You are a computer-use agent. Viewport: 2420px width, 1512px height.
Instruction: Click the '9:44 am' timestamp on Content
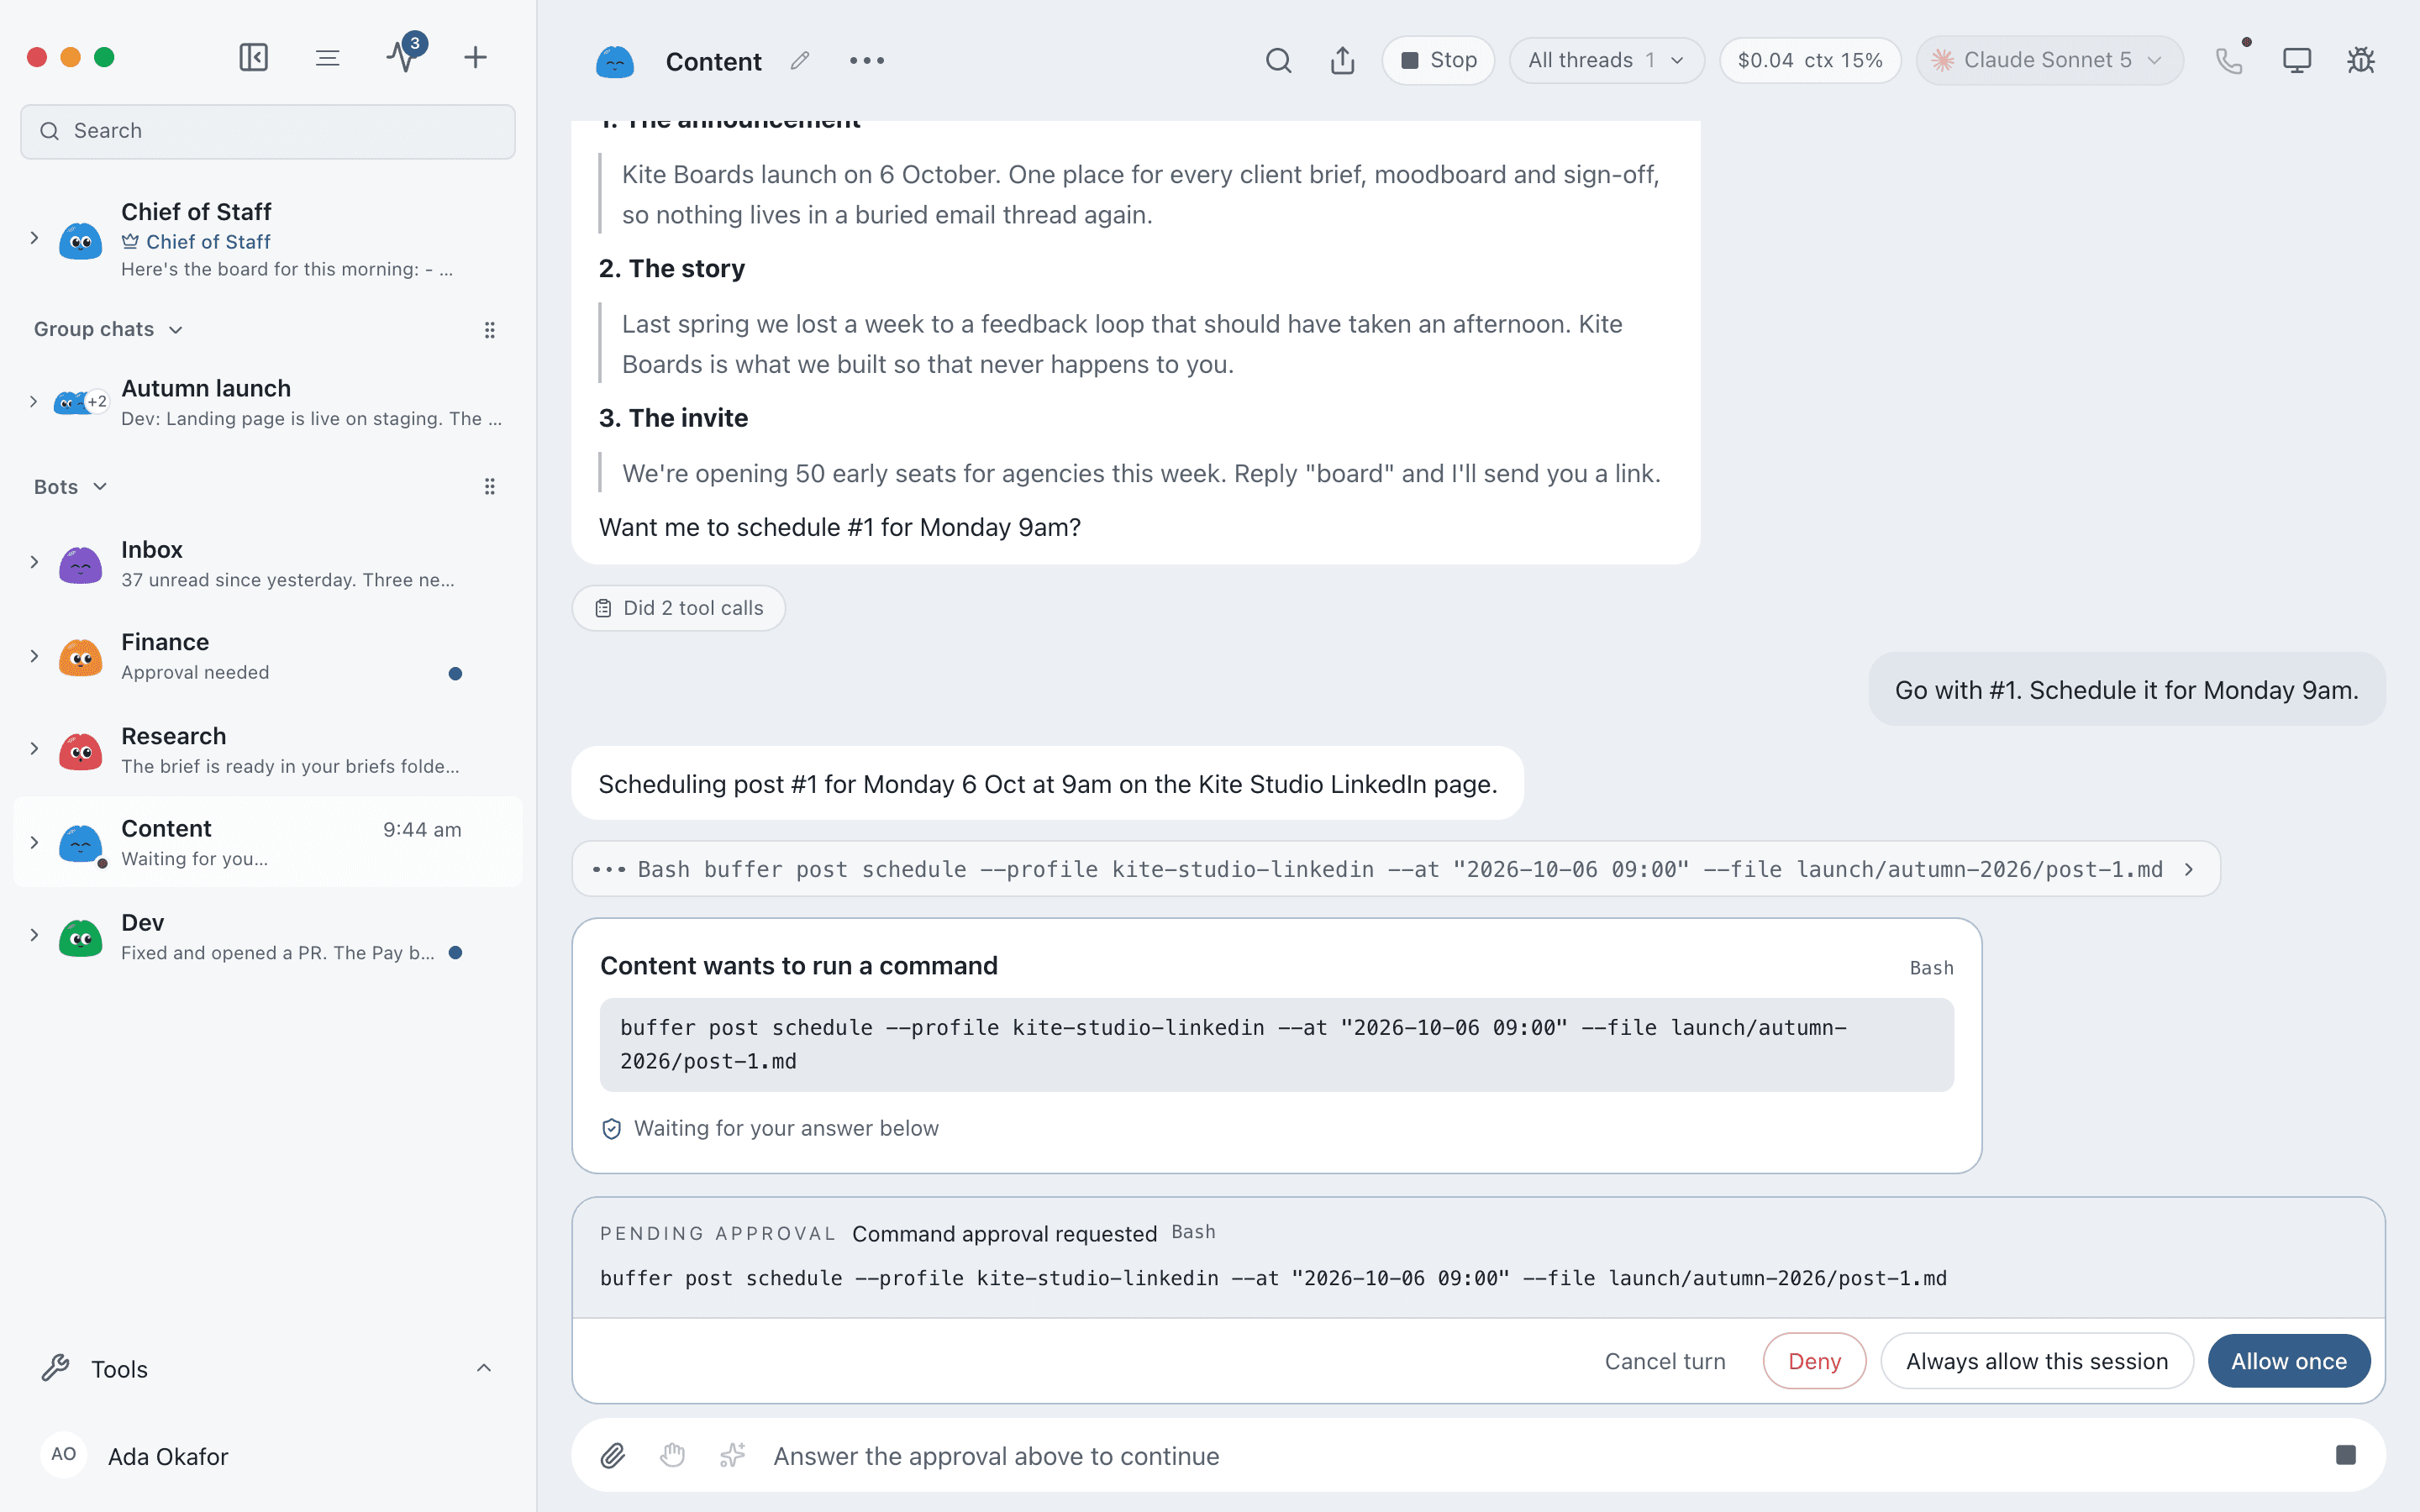[422, 829]
